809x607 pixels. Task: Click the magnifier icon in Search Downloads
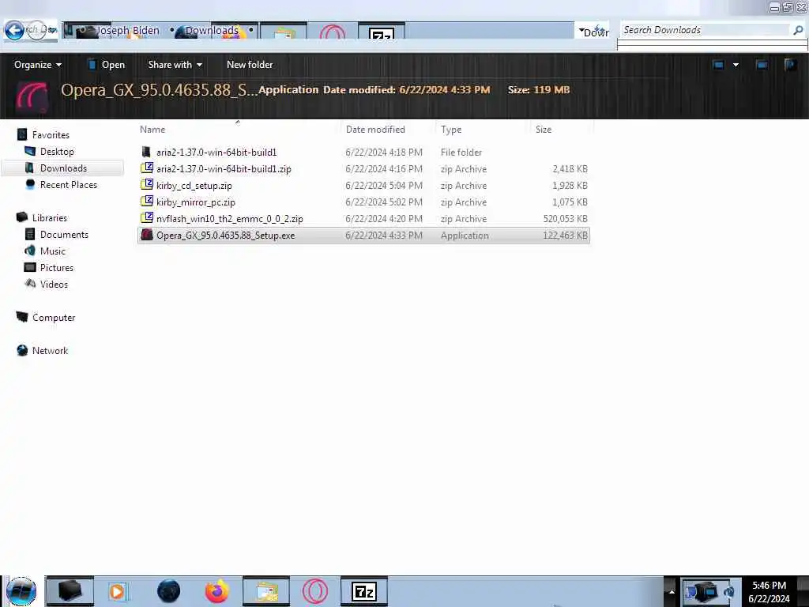click(x=798, y=30)
